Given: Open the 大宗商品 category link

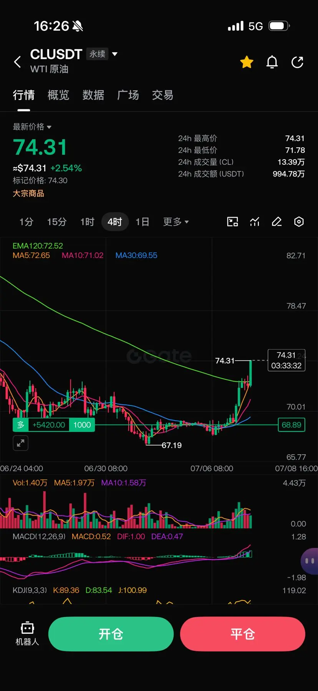Looking at the screenshot, I should point(28,193).
